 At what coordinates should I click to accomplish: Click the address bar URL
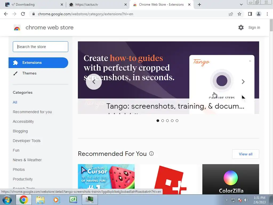pyautogui.click(x=85, y=14)
